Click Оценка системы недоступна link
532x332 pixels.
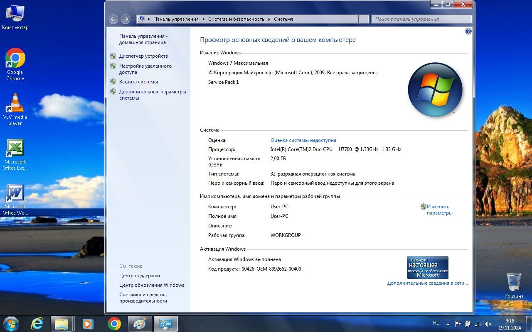tap(303, 140)
